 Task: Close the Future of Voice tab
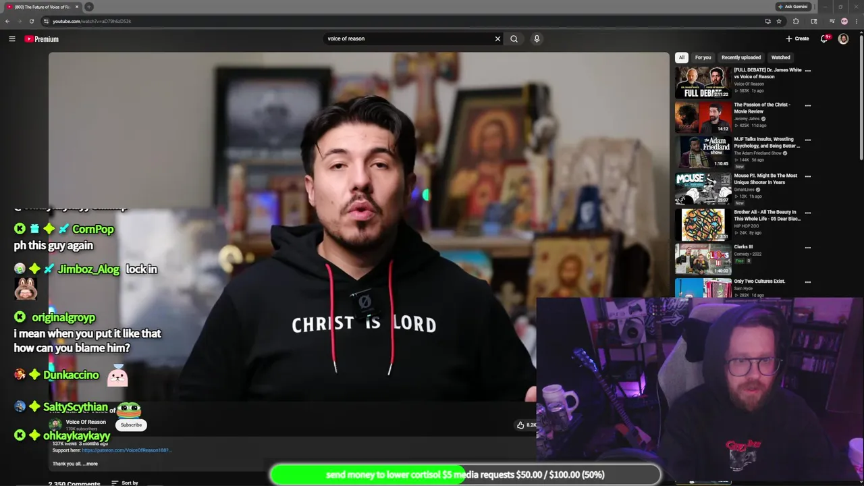coord(77,7)
